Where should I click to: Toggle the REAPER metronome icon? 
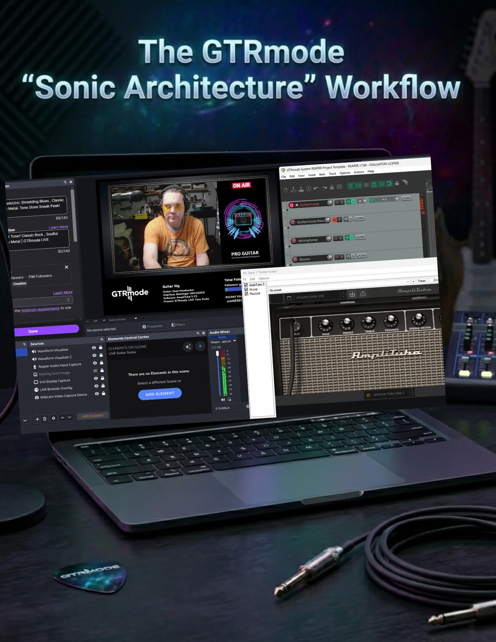pyautogui.click(x=332, y=187)
